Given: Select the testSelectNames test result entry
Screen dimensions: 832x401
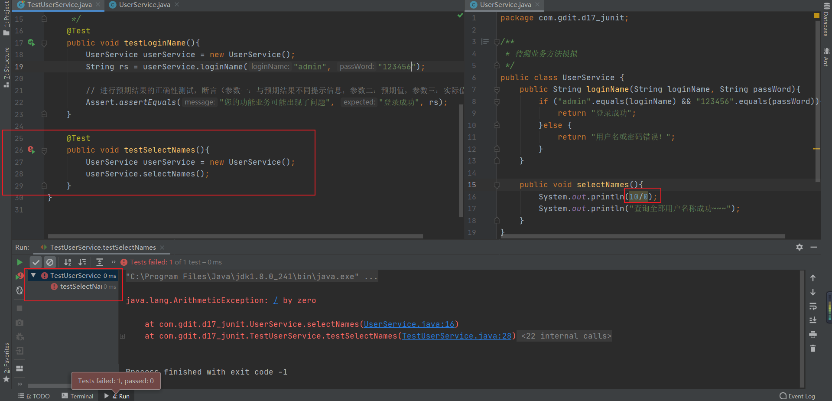Looking at the screenshot, I should (85, 286).
